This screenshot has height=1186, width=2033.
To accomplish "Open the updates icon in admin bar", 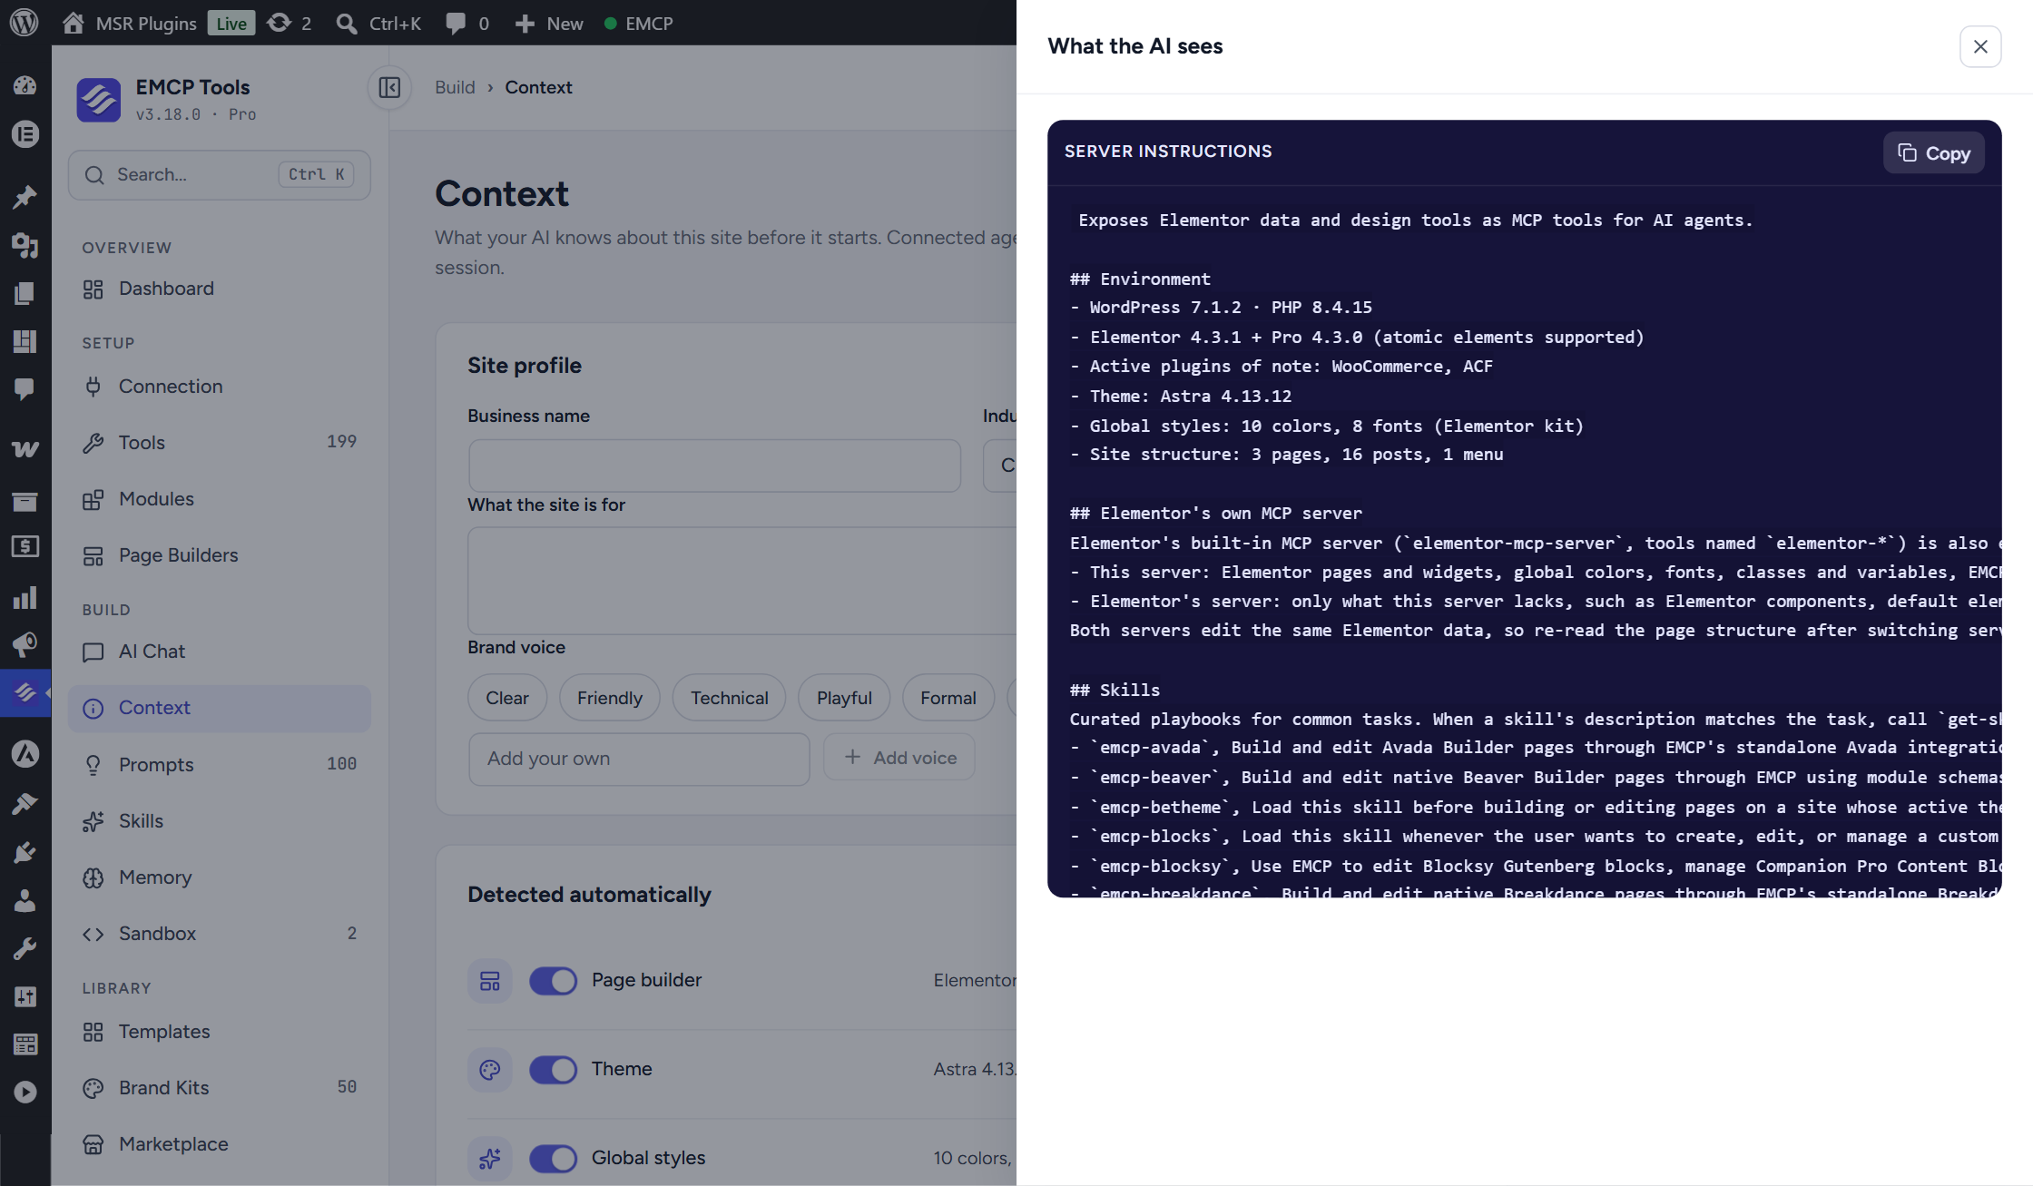I will click(x=290, y=23).
